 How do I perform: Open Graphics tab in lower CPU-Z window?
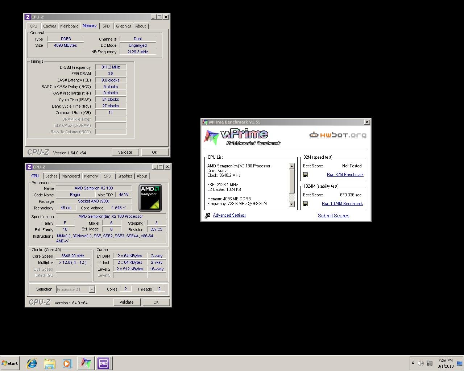coord(125,176)
